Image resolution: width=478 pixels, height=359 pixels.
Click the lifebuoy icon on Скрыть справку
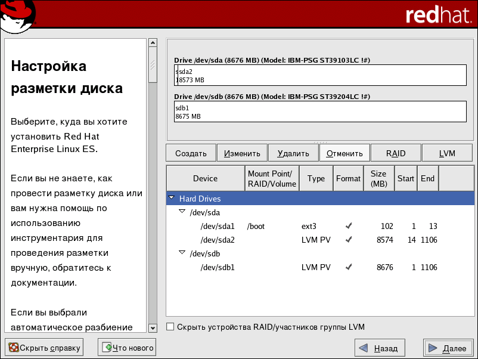13,347
